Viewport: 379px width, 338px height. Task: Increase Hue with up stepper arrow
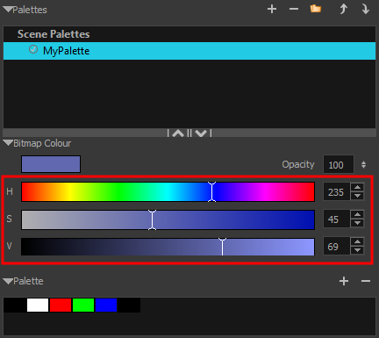click(357, 187)
